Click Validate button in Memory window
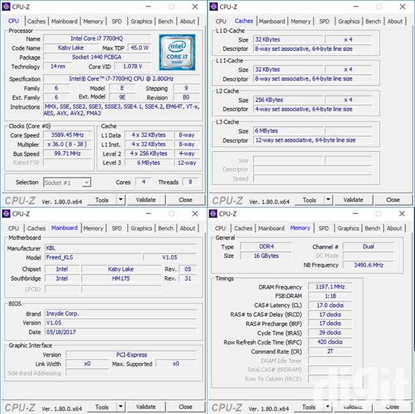The height and width of the screenshot is (414, 415). tap(353, 406)
